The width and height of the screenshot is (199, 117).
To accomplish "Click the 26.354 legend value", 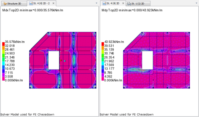I will [109, 57].
